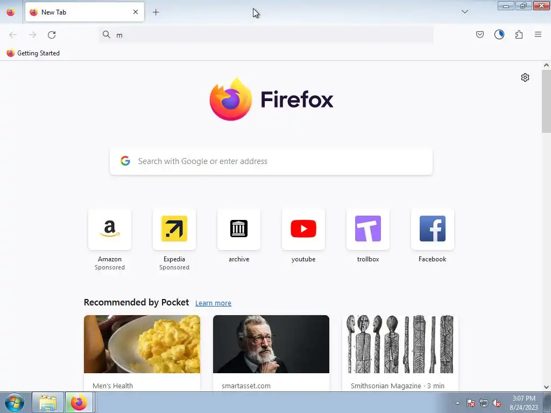Reload the current page
551x413 pixels.
pyautogui.click(x=52, y=35)
